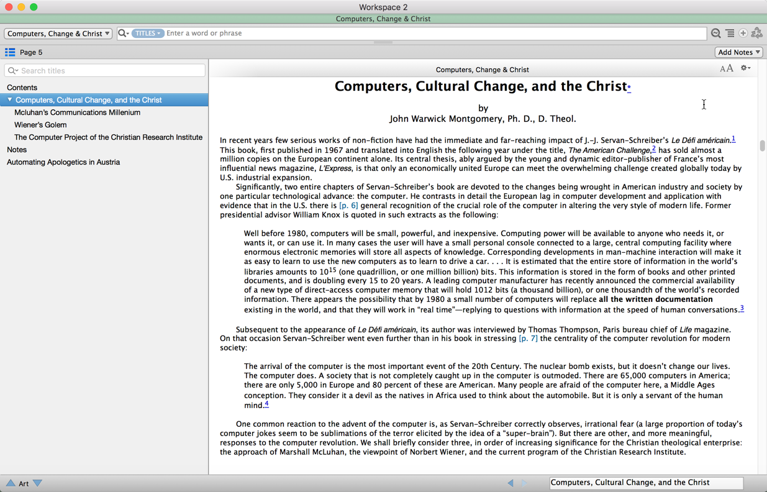Open the search options magnifier menu
This screenshot has width=767, height=492.
click(123, 34)
